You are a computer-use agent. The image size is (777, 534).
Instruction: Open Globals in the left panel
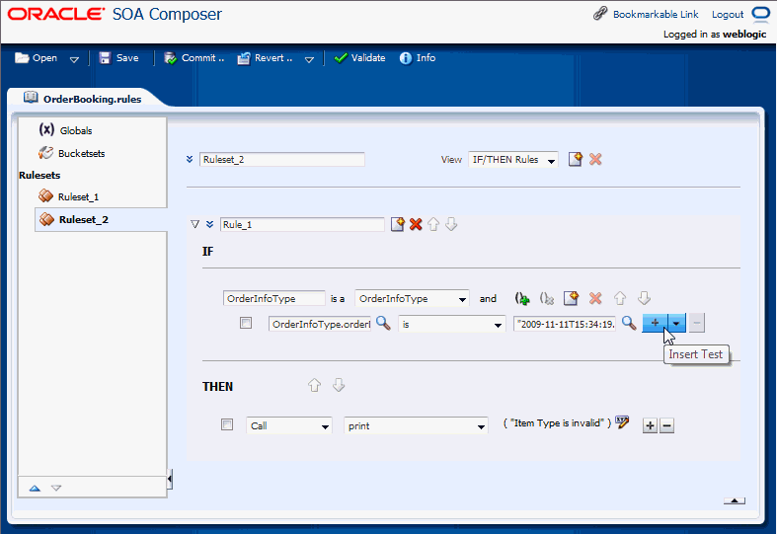click(76, 130)
